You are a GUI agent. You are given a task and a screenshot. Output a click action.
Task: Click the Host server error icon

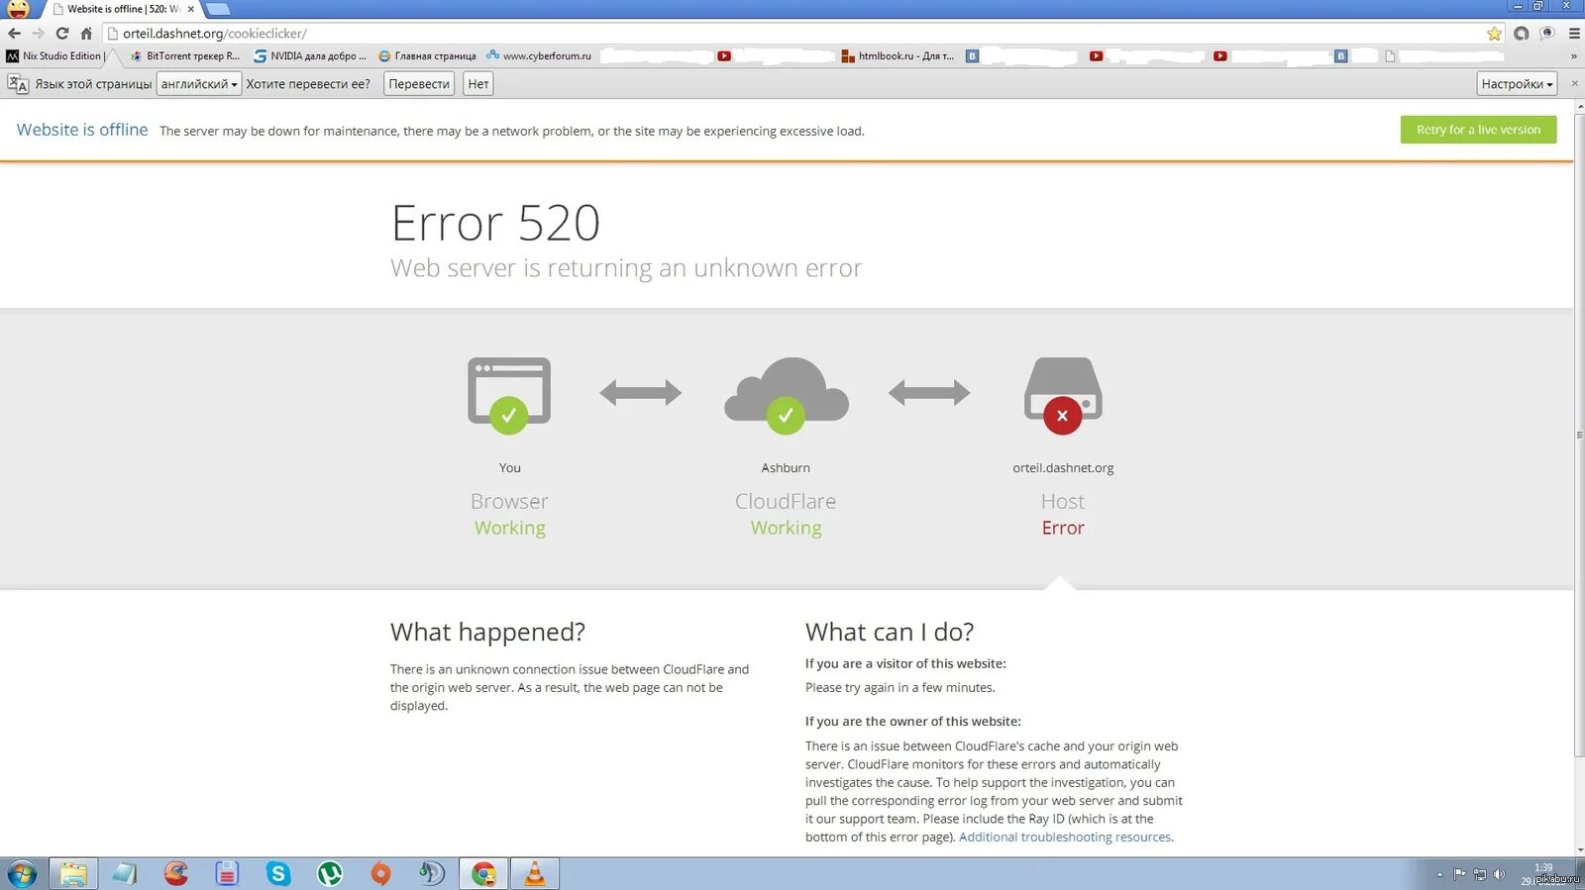click(1063, 395)
